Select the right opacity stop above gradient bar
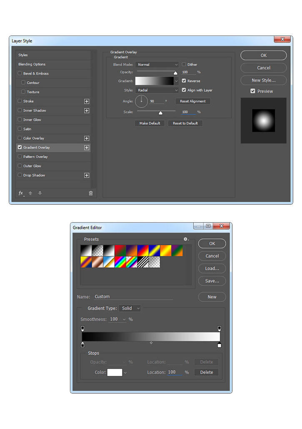The height and width of the screenshot is (429, 302). click(x=219, y=328)
